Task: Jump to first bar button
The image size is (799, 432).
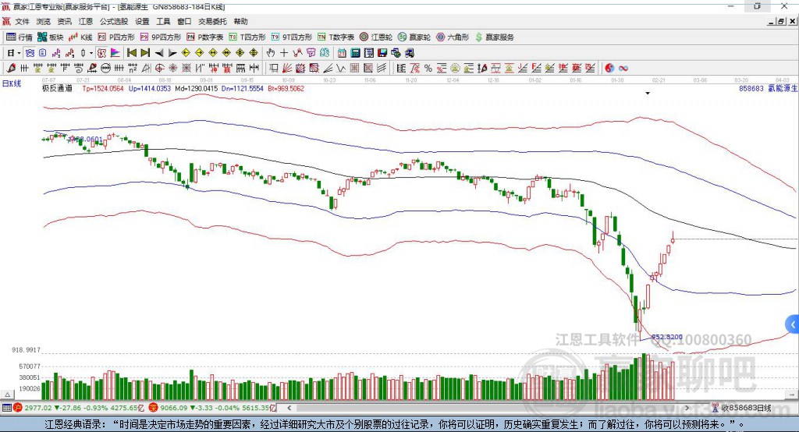Action: click(x=132, y=53)
